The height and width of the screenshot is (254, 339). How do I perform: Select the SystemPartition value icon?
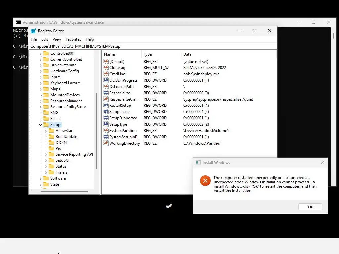106,130
